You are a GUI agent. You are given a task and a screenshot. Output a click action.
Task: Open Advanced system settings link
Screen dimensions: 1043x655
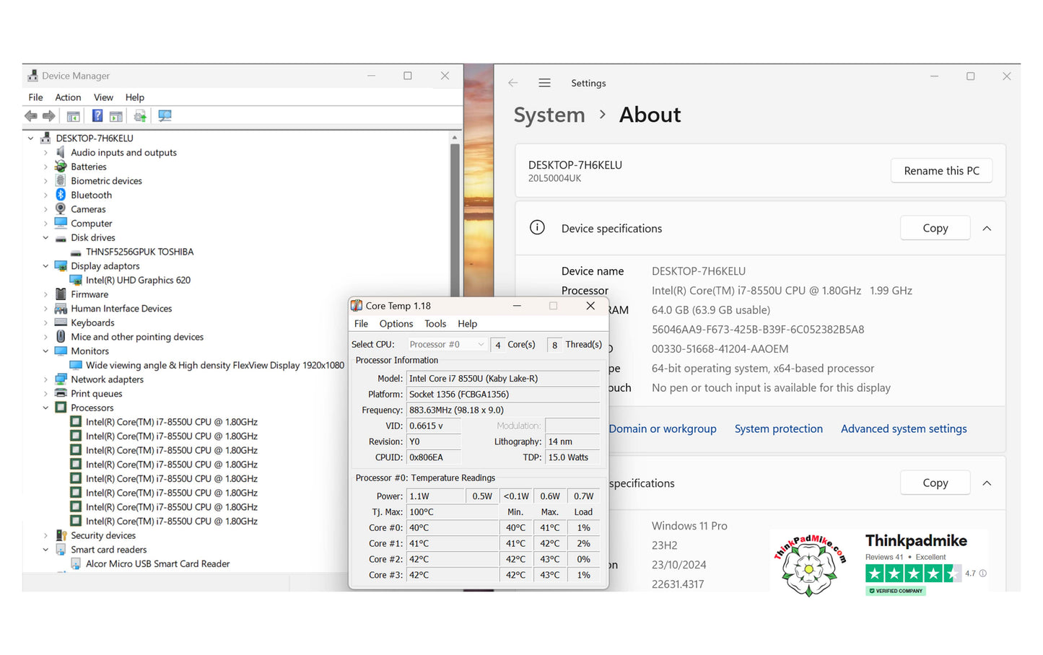[x=904, y=428]
